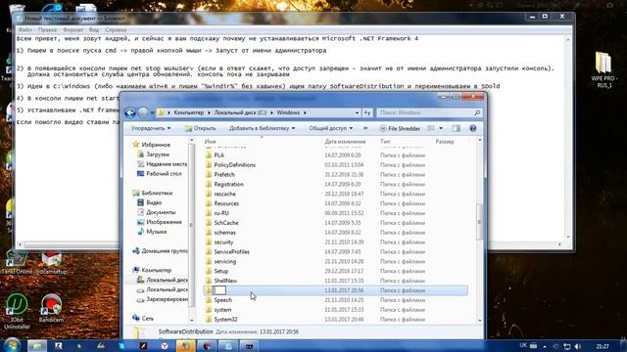Sort the file list by the Имя column

pos(210,142)
